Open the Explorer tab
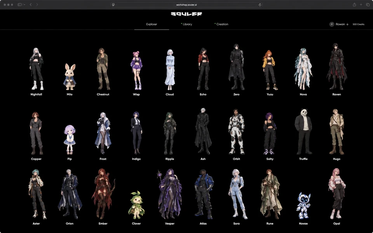Screen dimensions: 373x233 click(x=152, y=24)
